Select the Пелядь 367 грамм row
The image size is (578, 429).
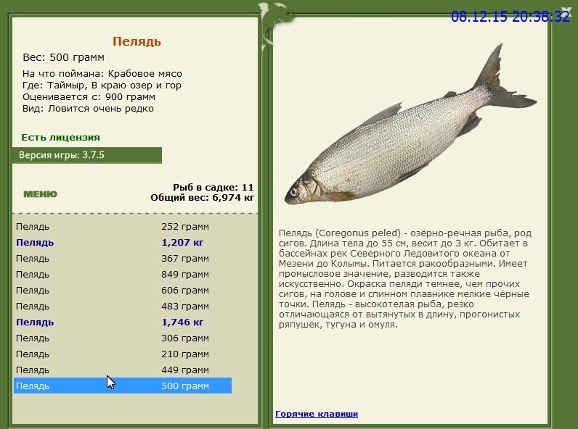click(123, 259)
